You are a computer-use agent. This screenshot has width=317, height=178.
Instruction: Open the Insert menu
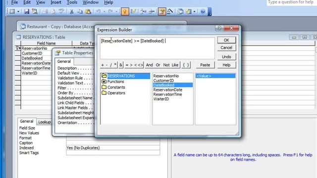pyautogui.click(x=56, y=2)
